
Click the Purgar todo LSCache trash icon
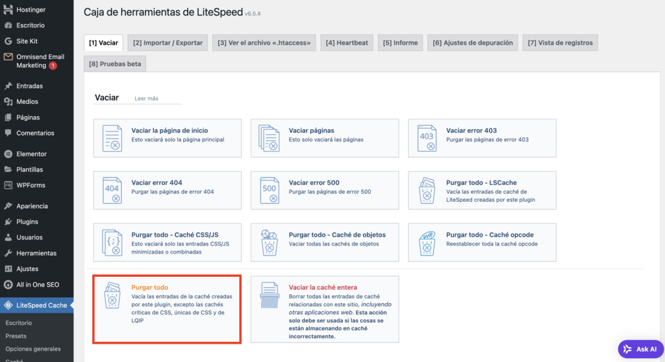coord(427,190)
